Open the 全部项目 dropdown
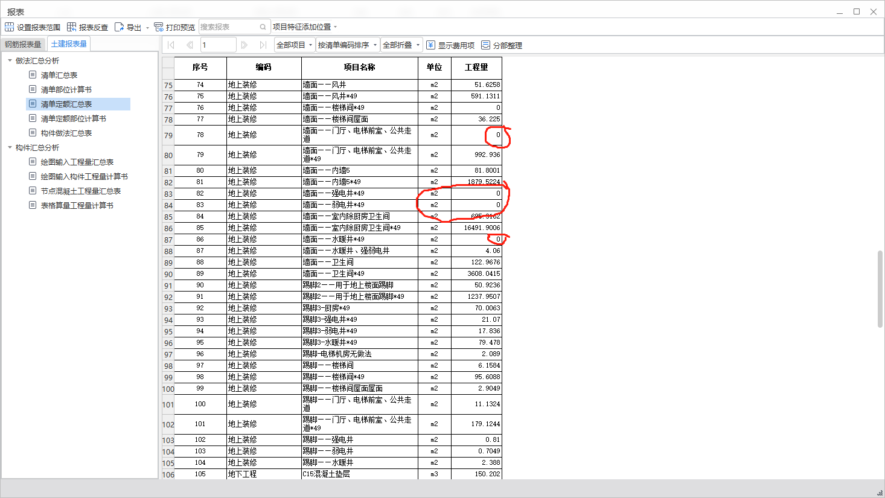The image size is (885, 498). [295, 45]
